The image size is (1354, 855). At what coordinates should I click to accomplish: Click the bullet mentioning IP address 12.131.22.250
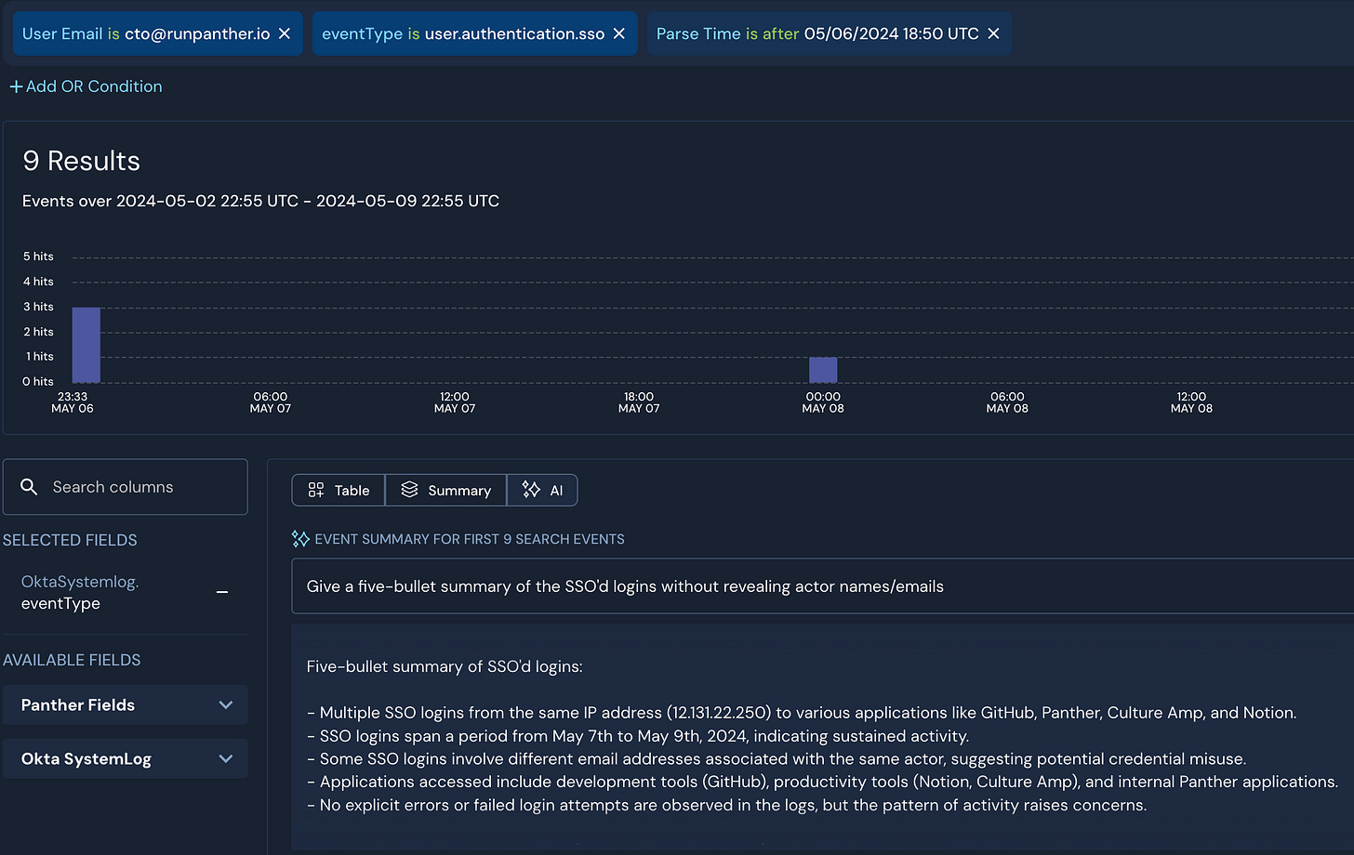tap(802, 713)
